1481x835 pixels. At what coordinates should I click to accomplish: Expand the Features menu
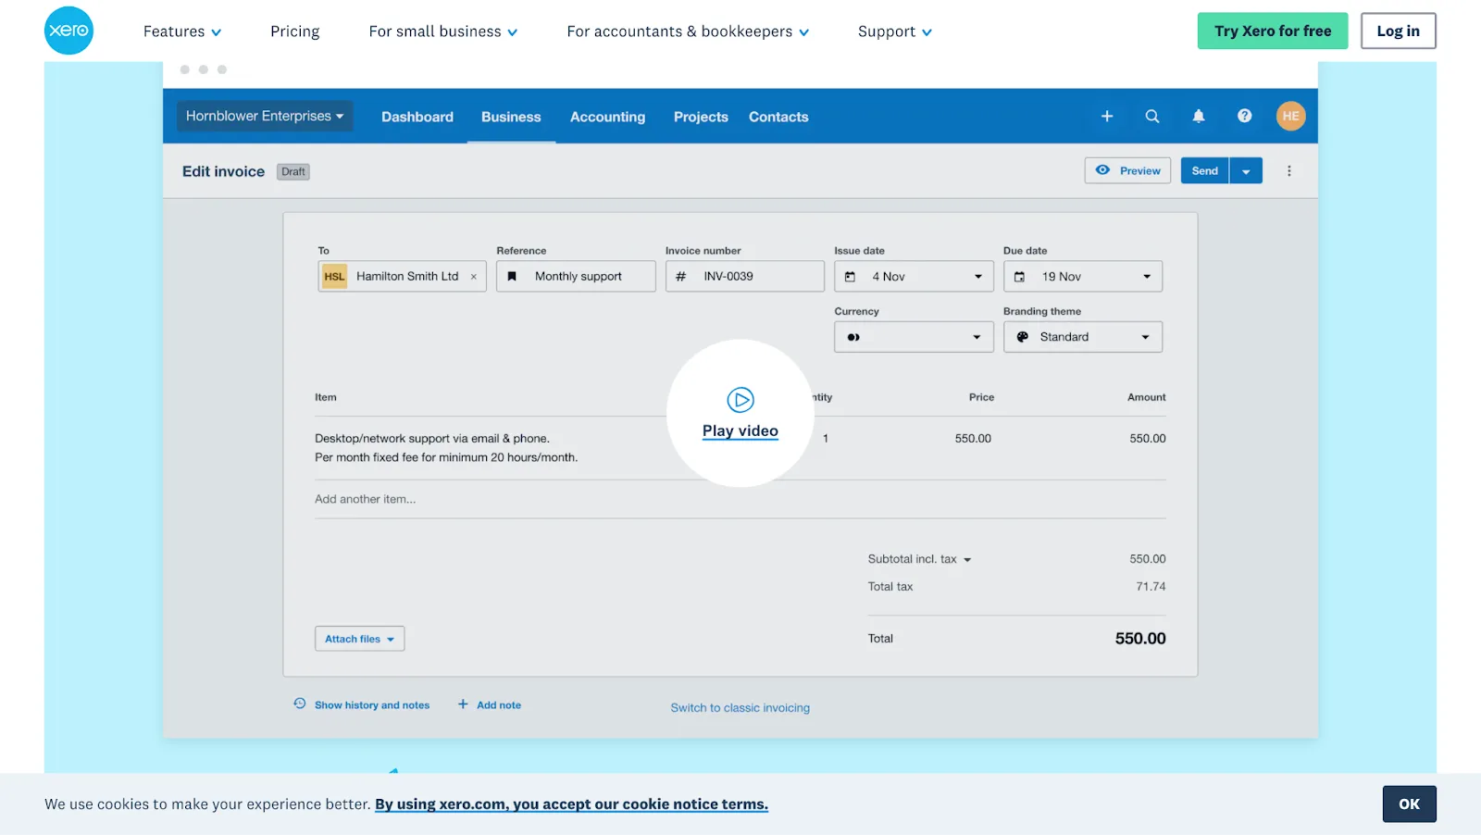182,31
